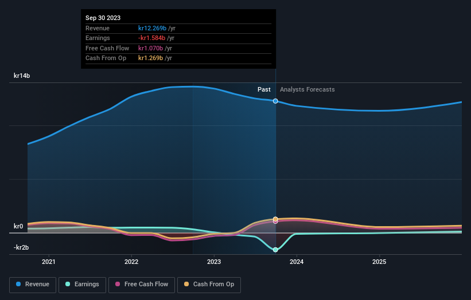Click the 2025 x-axis label
This screenshot has height=300, width=471.
pyautogui.click(x=379, y=262)
